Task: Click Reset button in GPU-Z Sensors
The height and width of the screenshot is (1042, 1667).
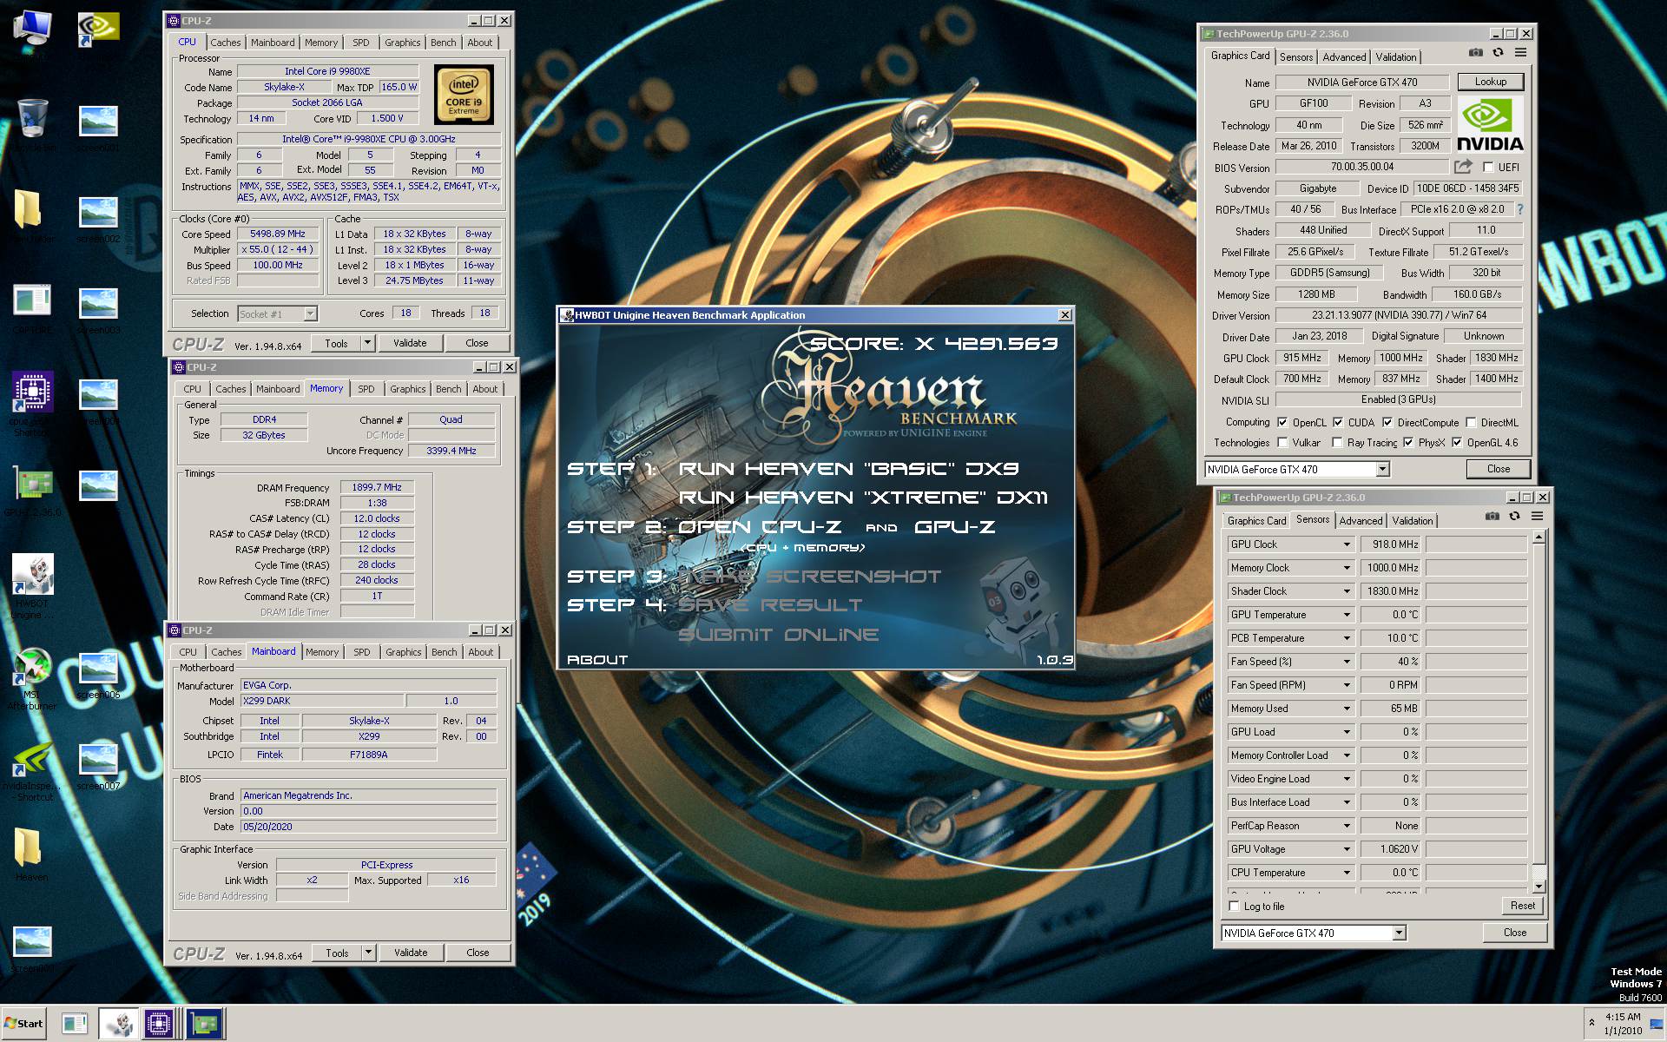Action: point(1522,906)
